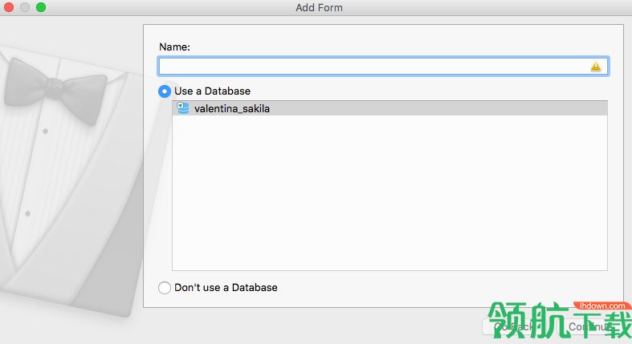Click the bow tie on tuxedo graphic

tap(55, 91)
